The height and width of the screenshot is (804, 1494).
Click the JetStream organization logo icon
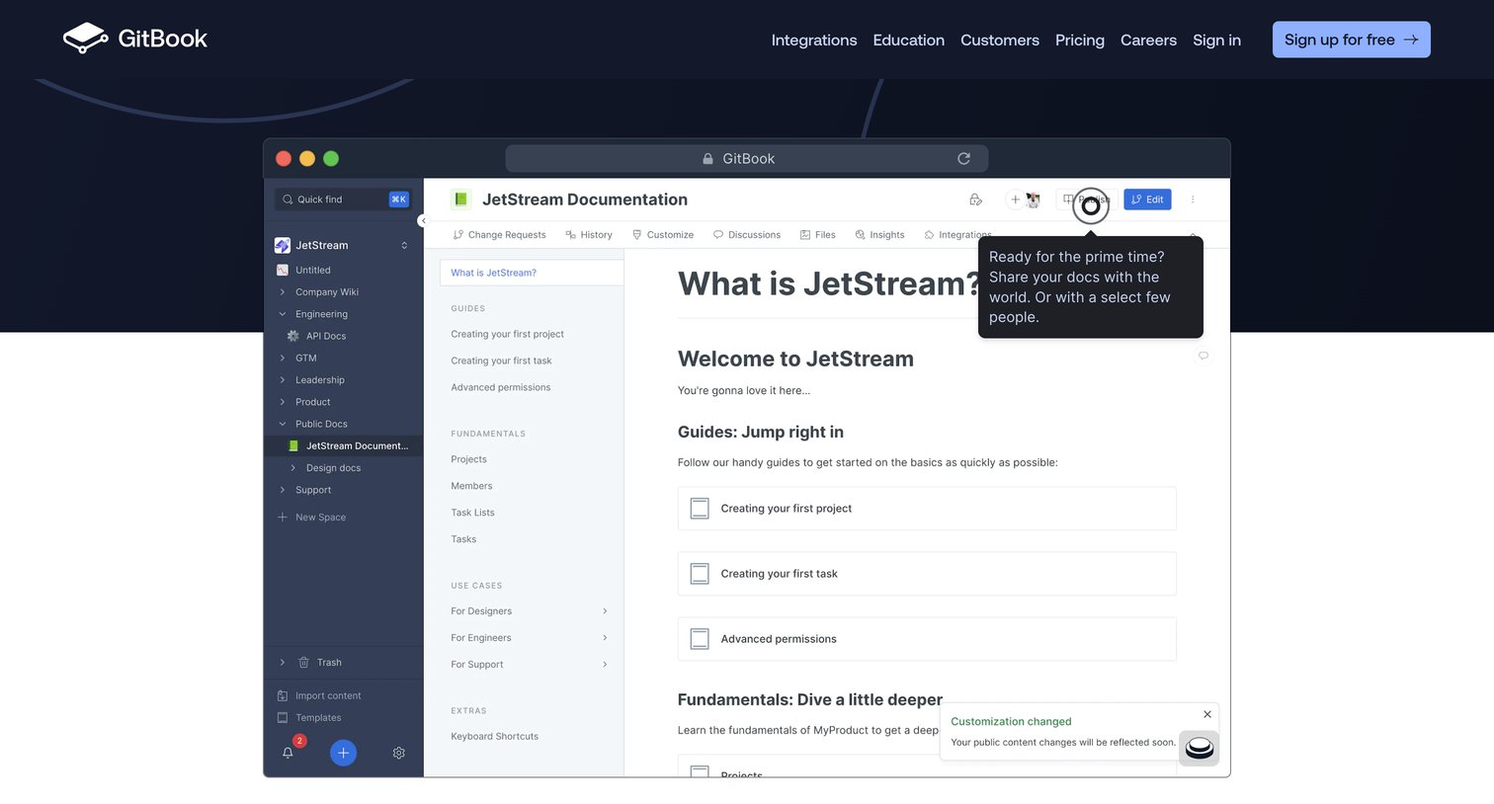(x=283, y=245)
